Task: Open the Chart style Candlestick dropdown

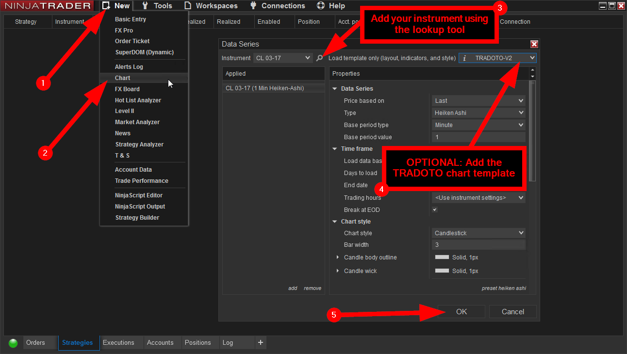Action: (478, 233)
